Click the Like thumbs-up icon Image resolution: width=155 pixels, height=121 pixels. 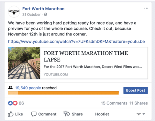coord(11,114)
